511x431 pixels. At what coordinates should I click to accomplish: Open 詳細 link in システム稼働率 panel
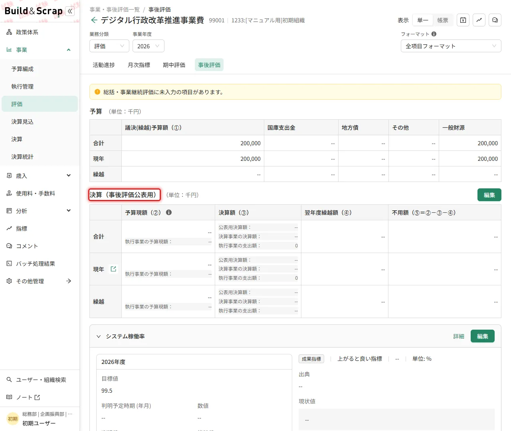459,336
